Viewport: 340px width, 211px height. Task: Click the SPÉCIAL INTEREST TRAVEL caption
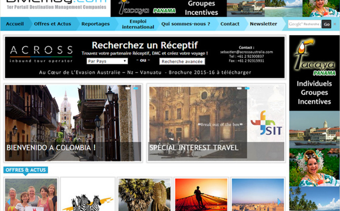point(194,147)
